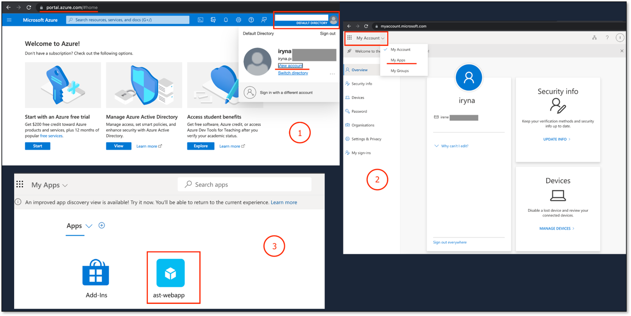This screenshot has height=316, width=631.
Task: Click Start for the Azure free trial
Action: coord(38,146)
